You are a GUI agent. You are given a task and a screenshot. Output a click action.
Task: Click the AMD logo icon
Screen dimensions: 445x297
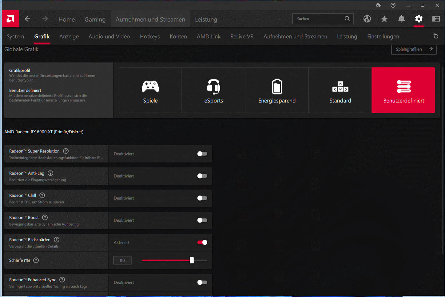10,19
